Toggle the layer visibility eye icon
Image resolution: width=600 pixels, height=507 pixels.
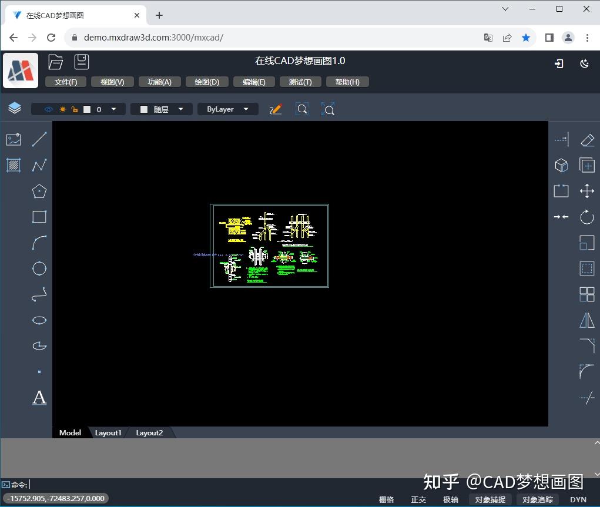[48, 109]
